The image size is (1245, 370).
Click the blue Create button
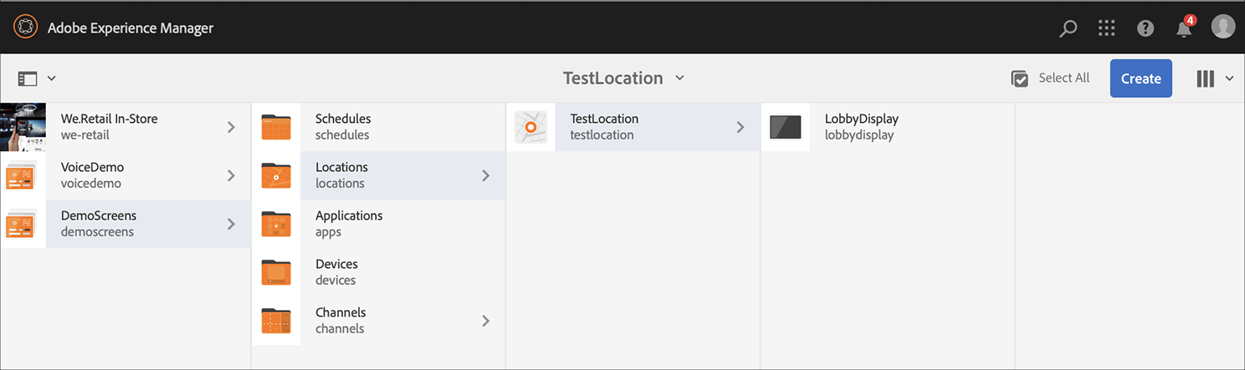(1140, 79)
